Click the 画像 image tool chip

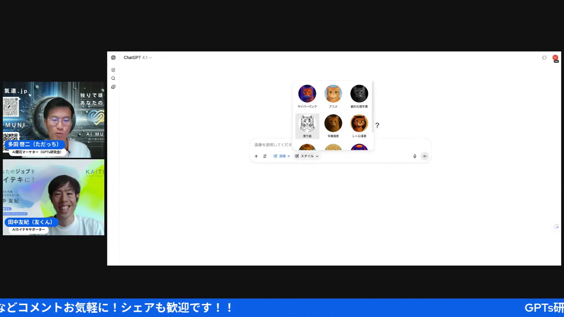tap(280, 156)
